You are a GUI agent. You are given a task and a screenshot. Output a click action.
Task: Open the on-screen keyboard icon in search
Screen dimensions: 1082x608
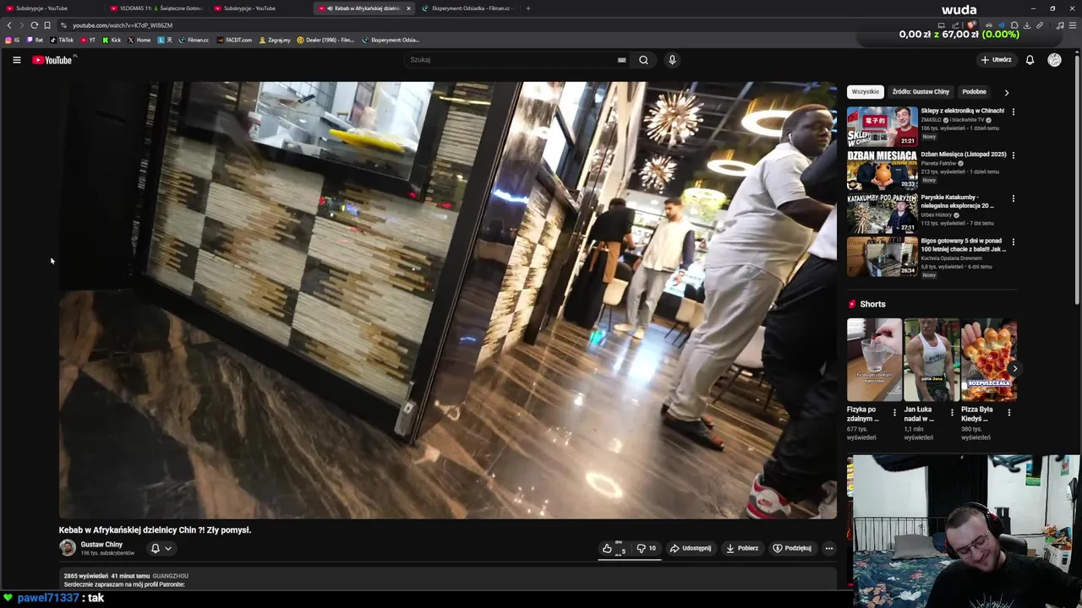click(621, 60)
